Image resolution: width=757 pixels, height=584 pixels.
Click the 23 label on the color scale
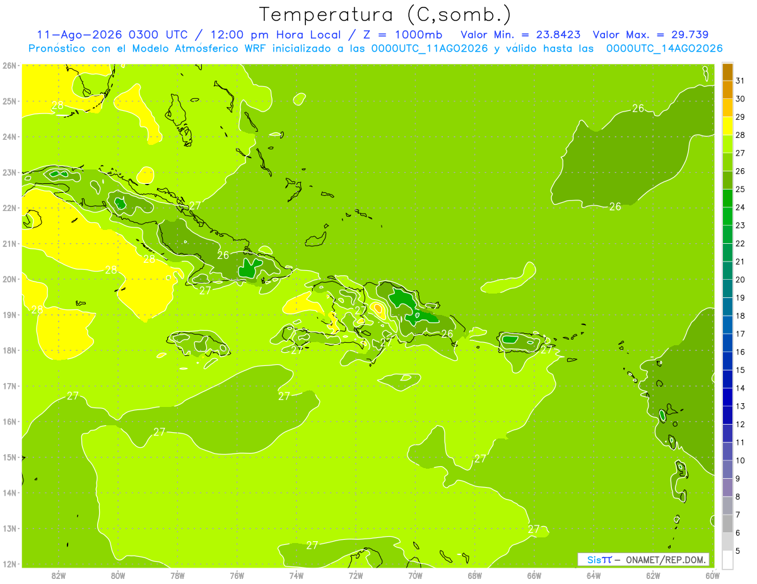[740, 226]
